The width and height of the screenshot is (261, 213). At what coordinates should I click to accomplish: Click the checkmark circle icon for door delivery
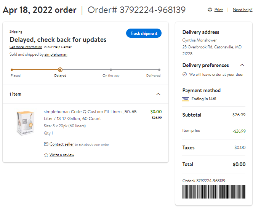[x=184, y=74]
